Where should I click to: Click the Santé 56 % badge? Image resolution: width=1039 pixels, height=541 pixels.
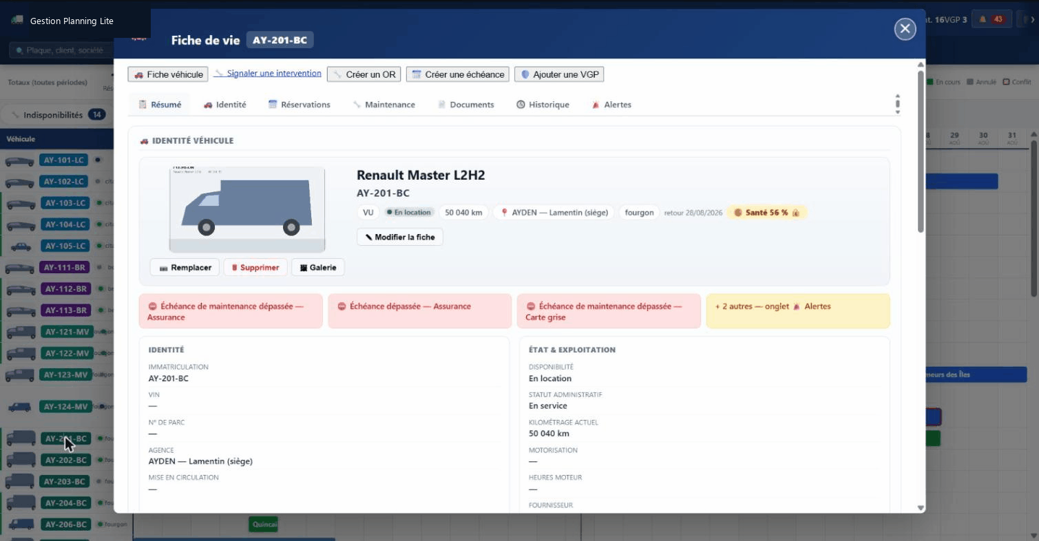767,213
